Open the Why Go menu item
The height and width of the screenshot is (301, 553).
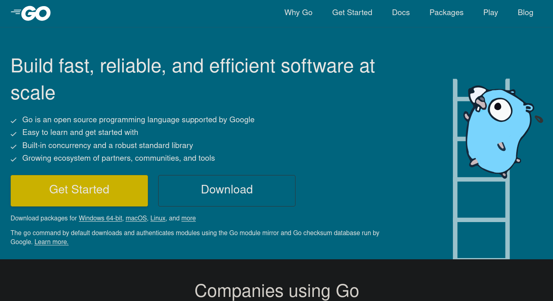coord(298,13)
